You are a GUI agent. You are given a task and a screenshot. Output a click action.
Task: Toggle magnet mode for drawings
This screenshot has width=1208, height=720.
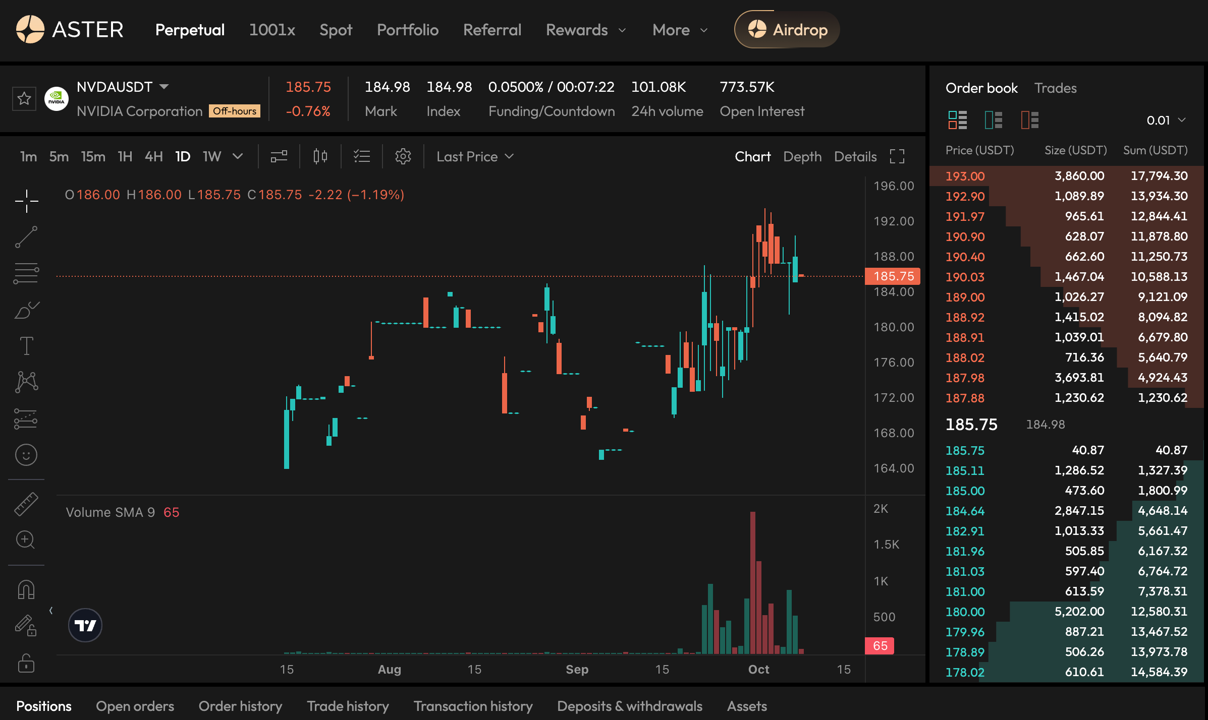pyautogui.click(x=26, y=589)
